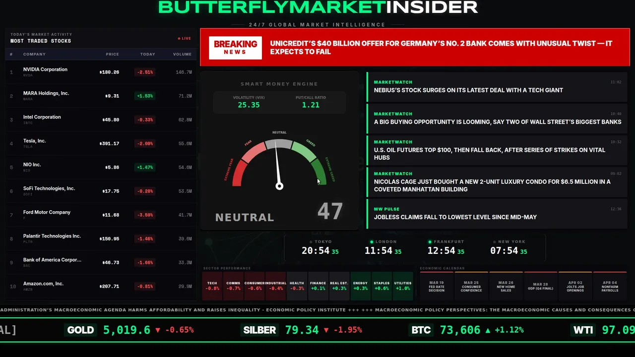Click the ButterflyMarketInsider logo title
635x357 pixels.
[317, 7]
